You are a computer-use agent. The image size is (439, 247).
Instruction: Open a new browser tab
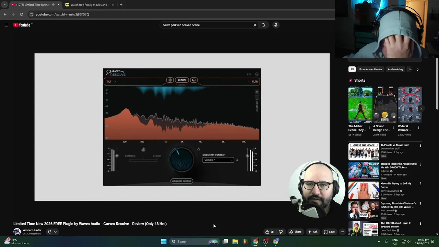tap(121, 5)
